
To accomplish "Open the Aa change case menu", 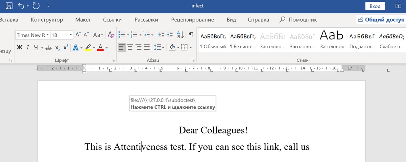I will (98, 35).
